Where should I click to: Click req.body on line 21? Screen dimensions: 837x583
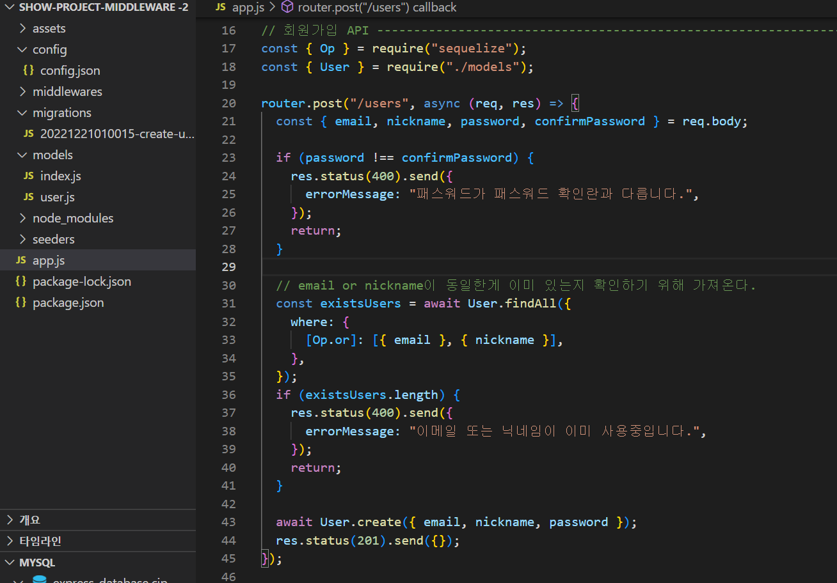[712, 121]
